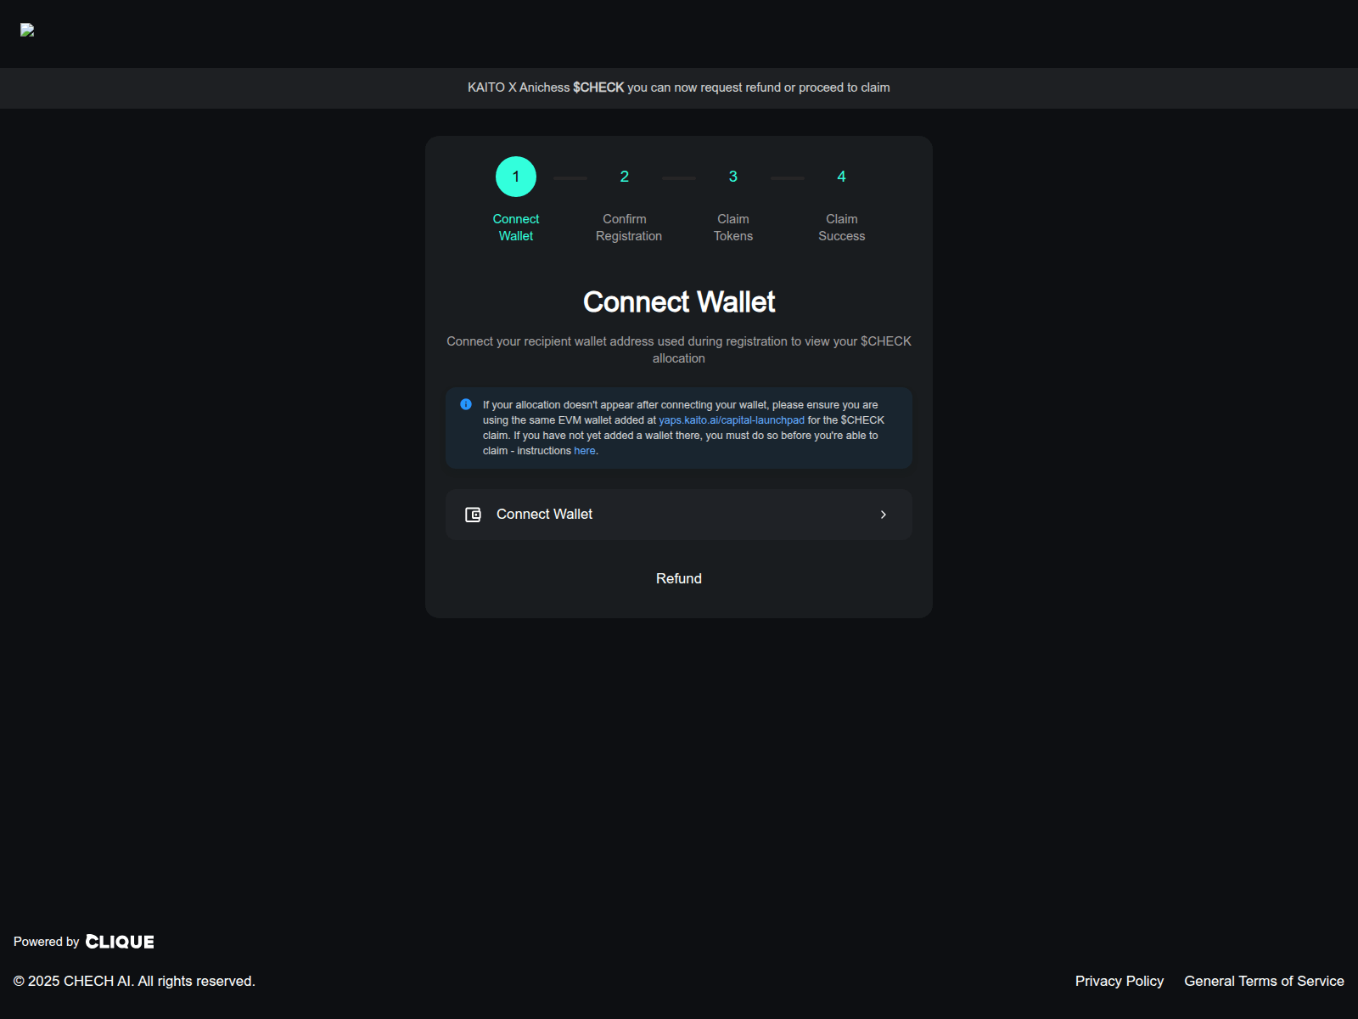This screenshot has height=1019, width=1358.
Task: Click the Refund button
Action: point(678,578)
